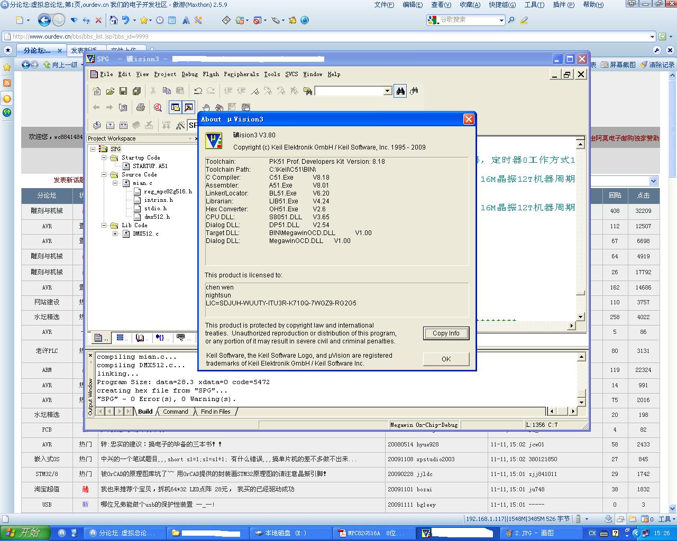Create a new file in Keil toolbar

click(97, 91)
